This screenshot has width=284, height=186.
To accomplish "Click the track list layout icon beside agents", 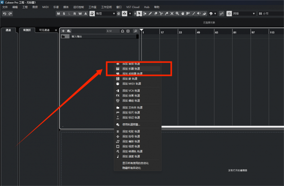I will 128,31.
